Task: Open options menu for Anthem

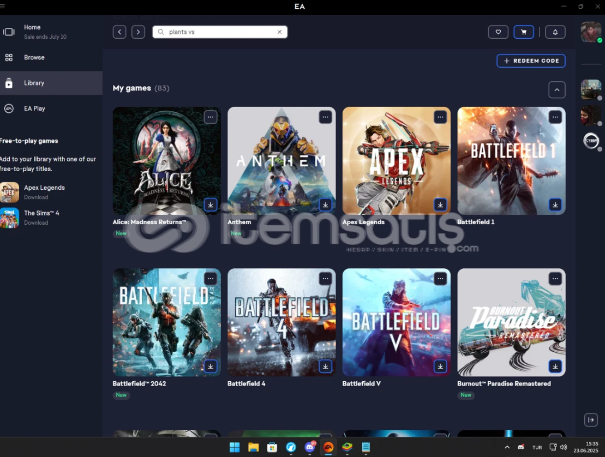Action: pyautogui.click(x=325, y=117)
